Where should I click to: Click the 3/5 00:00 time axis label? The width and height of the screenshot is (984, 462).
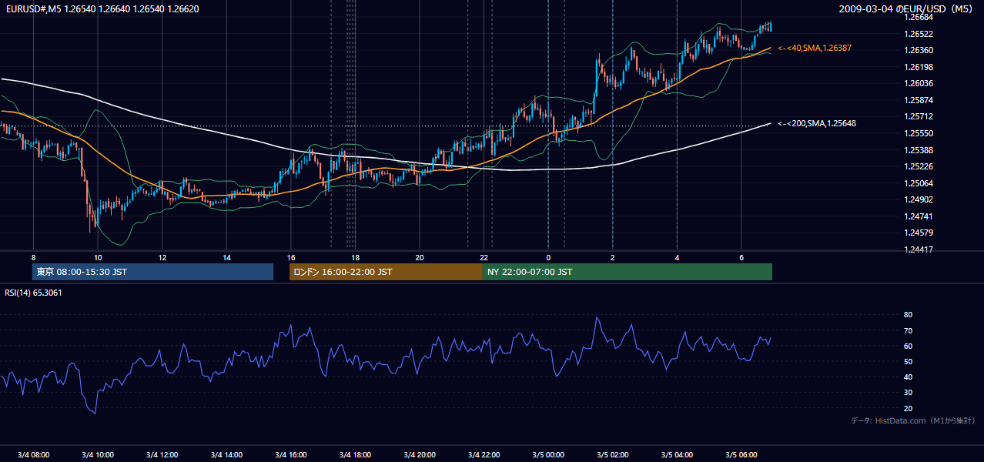click(x=548, y=454)
